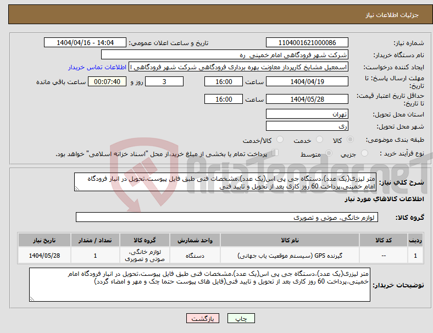Select the متوسط purchase type radio
433x333 pixels.
(x=329, y=153)
